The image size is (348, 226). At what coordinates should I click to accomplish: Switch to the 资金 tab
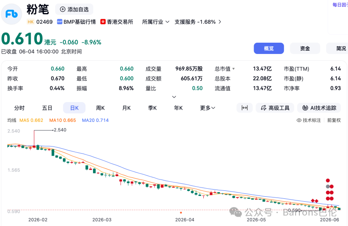click(x=305, y=48)
